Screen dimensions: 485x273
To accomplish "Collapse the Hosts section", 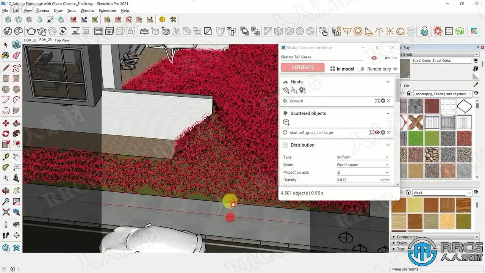I will pos(388,82).
